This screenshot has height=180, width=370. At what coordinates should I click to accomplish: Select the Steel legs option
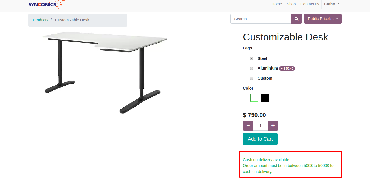coord(251,58)
